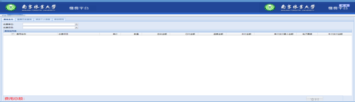Focus the 收费单位 combo input field
This screenshot has width=355, height=102.
(49, 24)
